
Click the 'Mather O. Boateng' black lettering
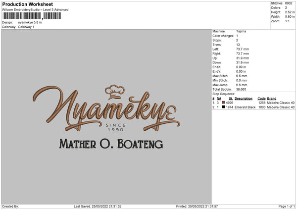point(111,144)
